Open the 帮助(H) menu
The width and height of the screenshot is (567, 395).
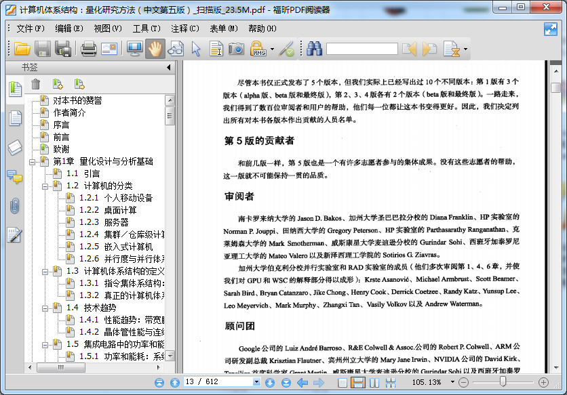(x=262, y=28)
